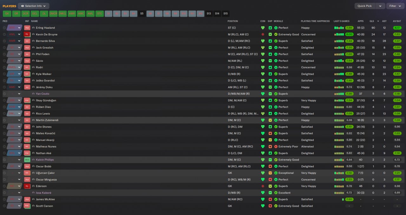Toggle picked checkbox for Kalvin Phillips
The image size is (406, 215).
click(4, 160)
